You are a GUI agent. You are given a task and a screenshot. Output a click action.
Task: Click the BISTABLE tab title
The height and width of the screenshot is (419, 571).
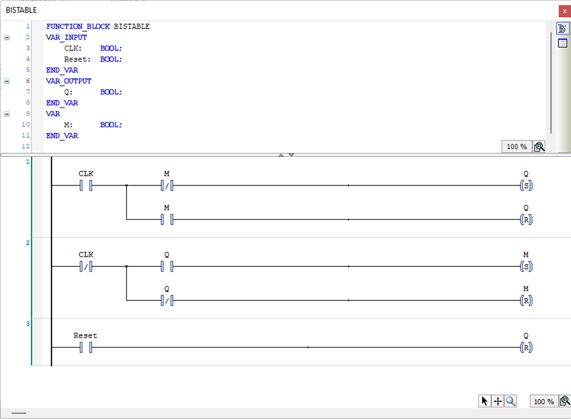[22, 10]
